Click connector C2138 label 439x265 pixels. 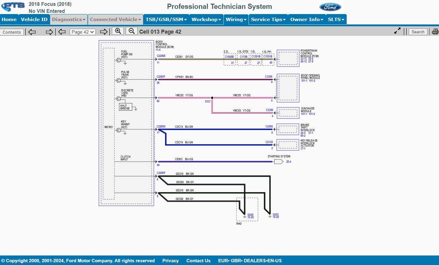tap(269, 142)
